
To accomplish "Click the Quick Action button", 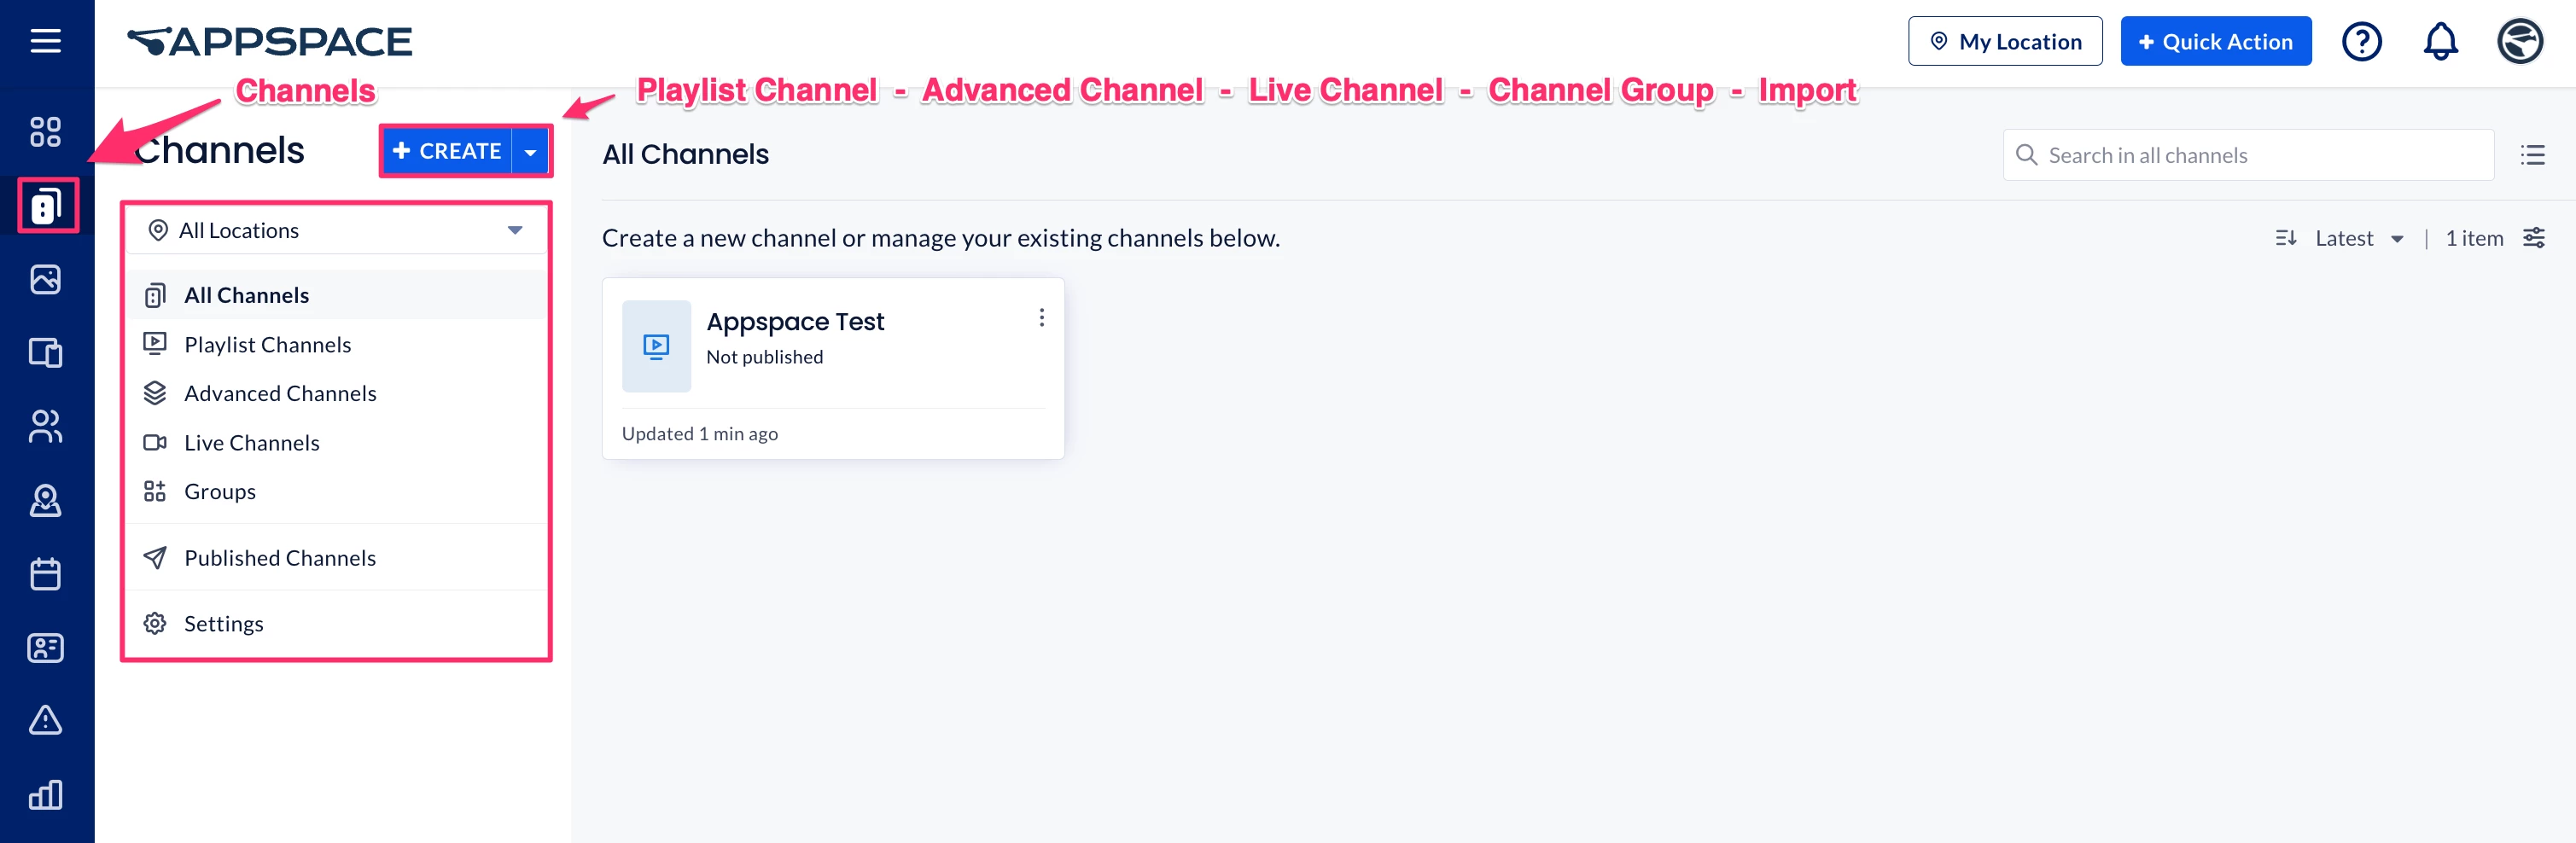I will pos(2215,42).
